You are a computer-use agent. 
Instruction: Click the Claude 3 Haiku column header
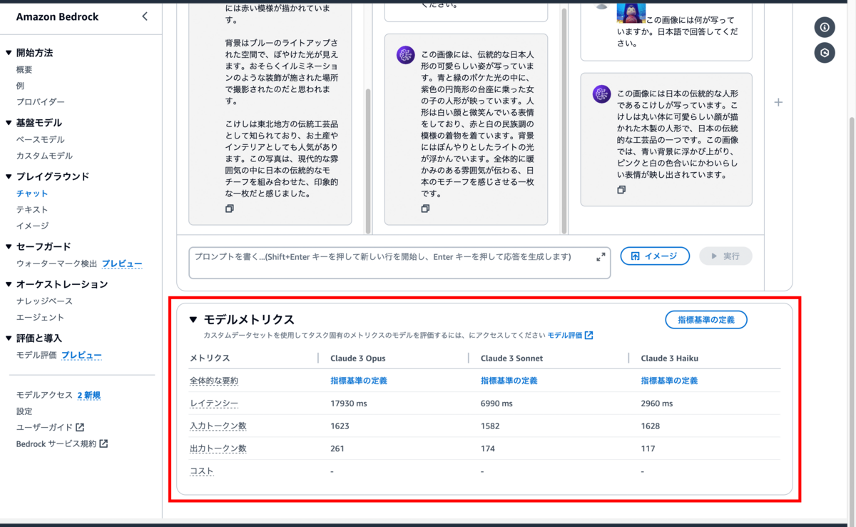click(669, 358)
